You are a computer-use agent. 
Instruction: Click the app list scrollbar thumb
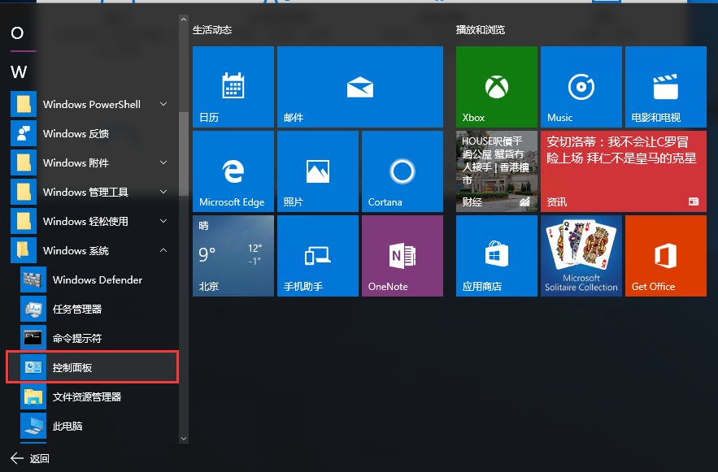coord(184,154)
